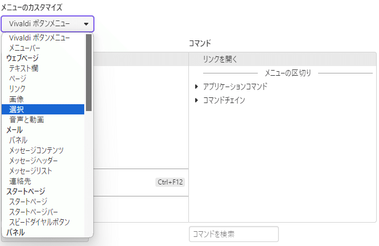Click the dropdown list scrollbar thumb
Viewport: 379px width, 246px height.
click(89, 72)
